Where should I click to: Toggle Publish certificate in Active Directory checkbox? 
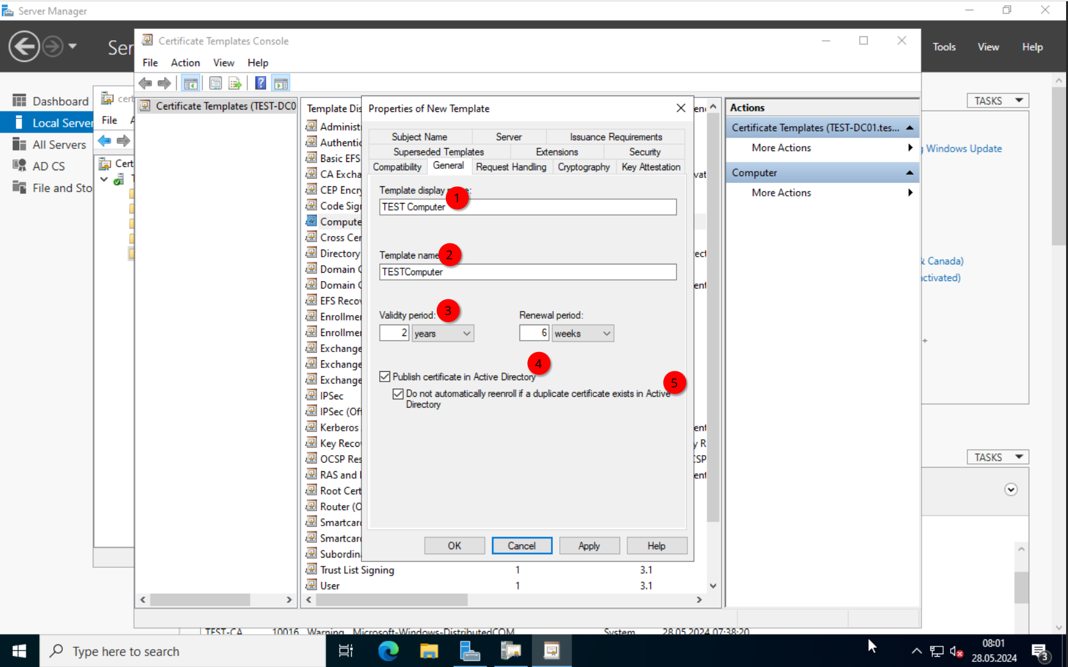(x=385, y=376)
